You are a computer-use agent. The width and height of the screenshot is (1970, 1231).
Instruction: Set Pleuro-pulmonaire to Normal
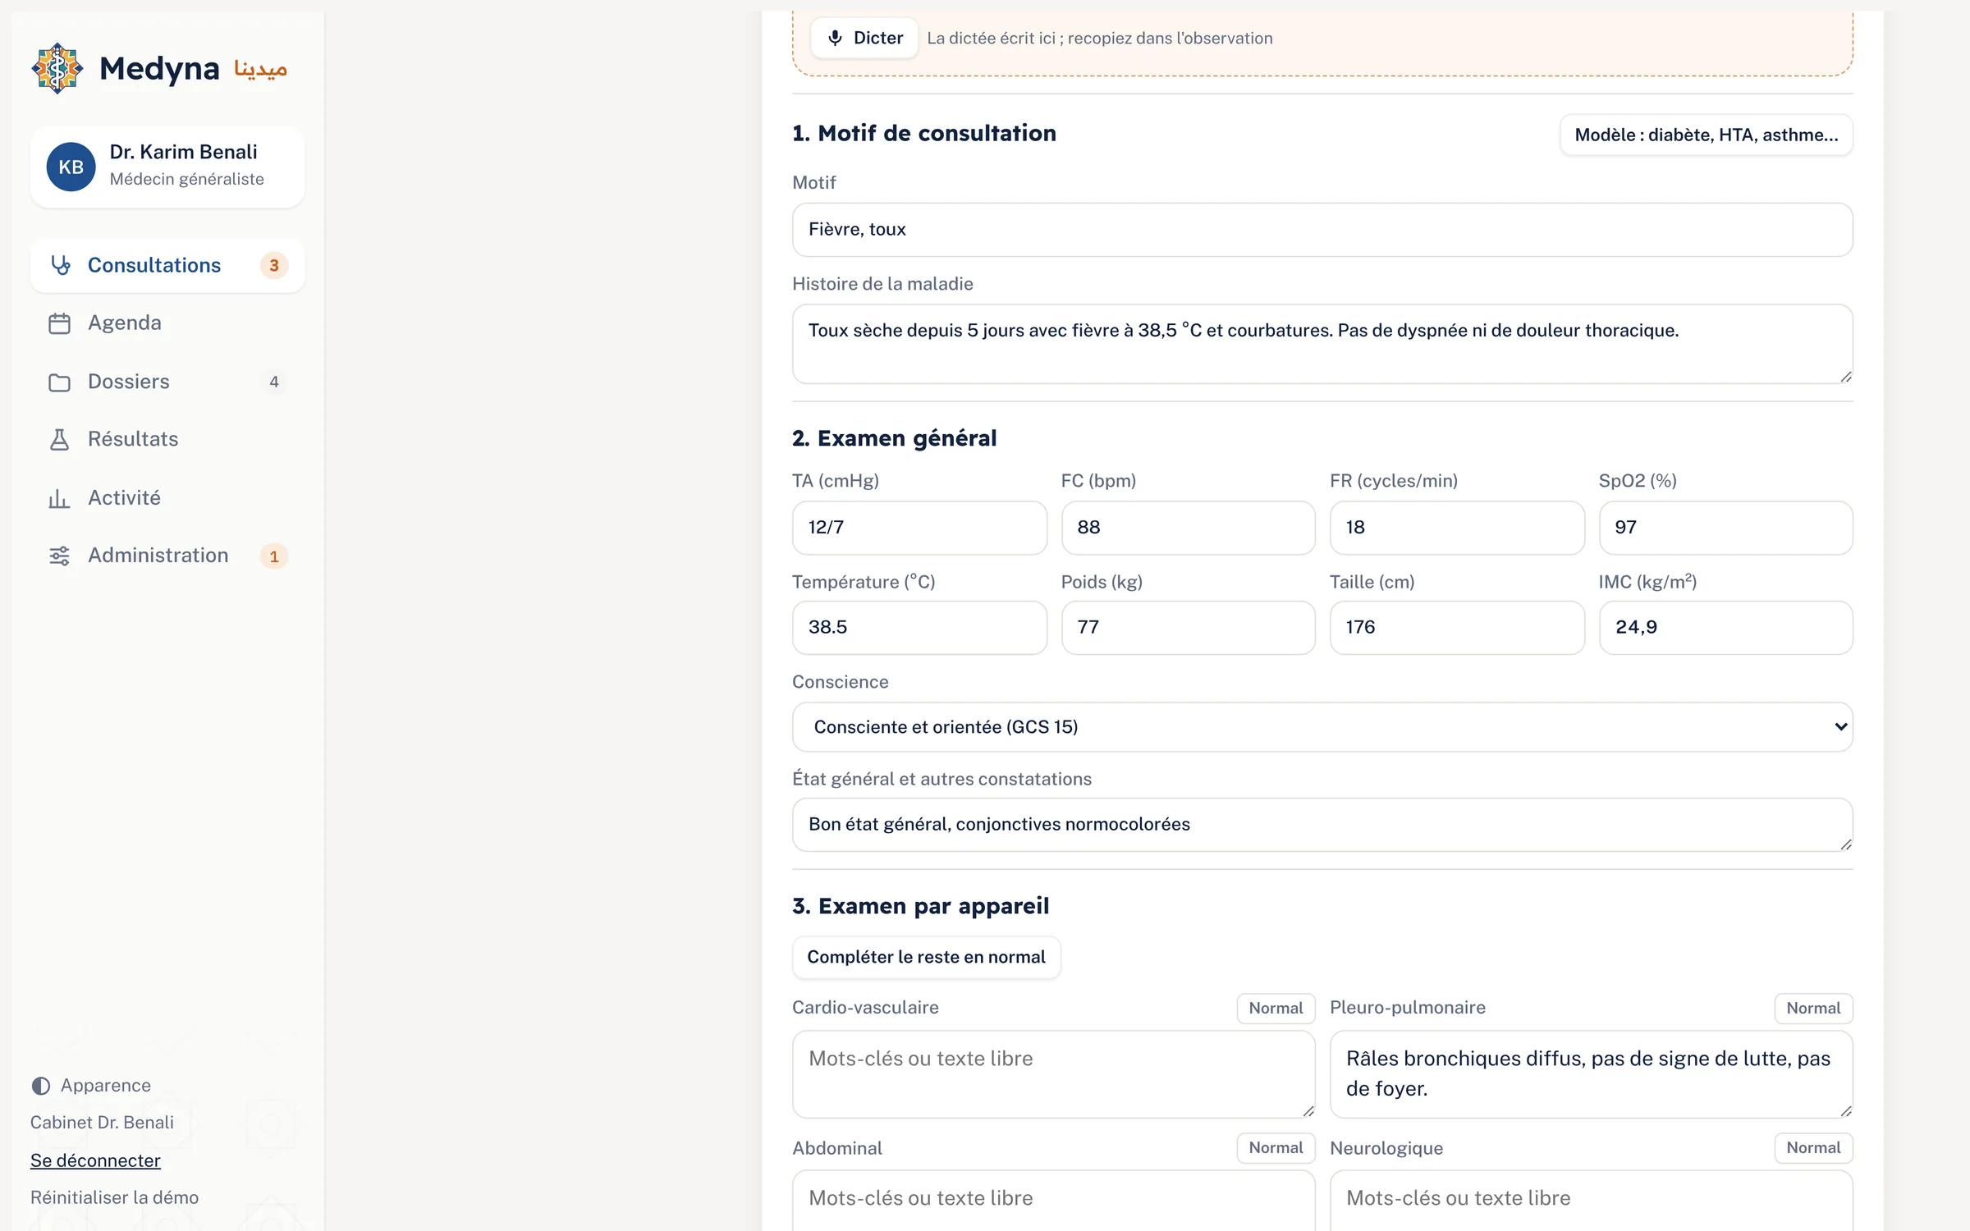1813,1008
